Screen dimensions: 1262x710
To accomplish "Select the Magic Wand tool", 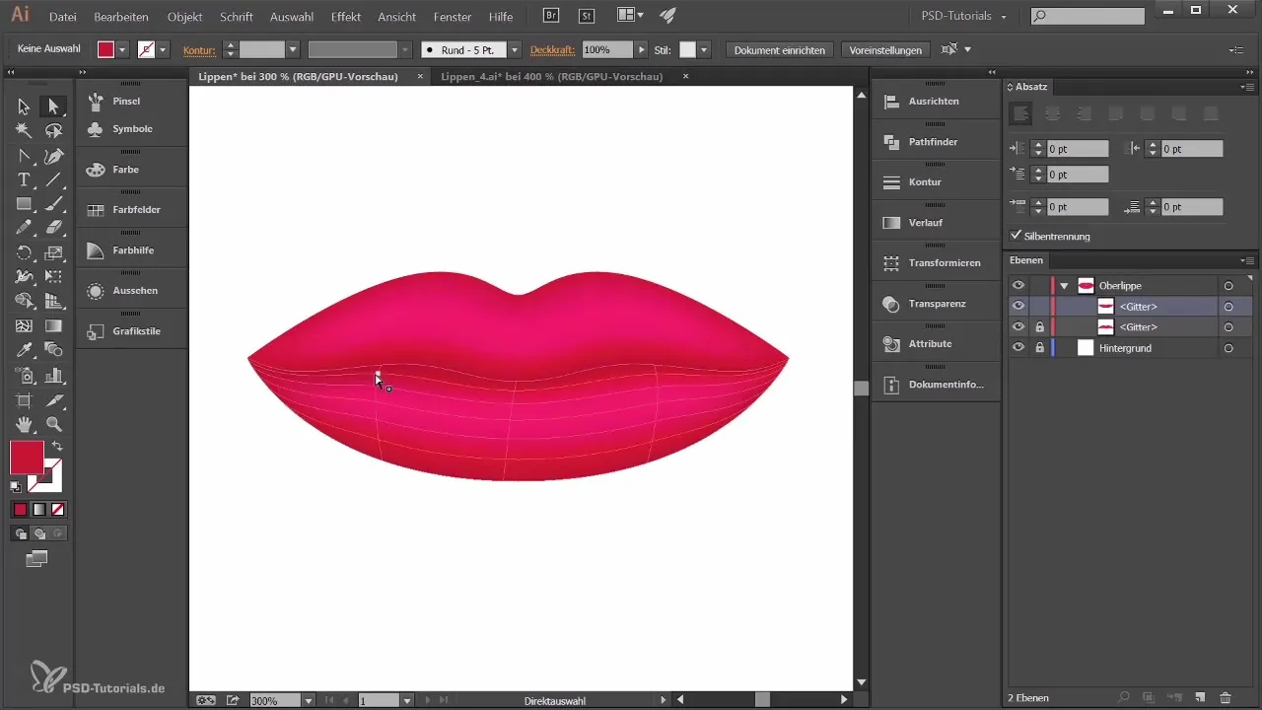I will click(24, 131).
